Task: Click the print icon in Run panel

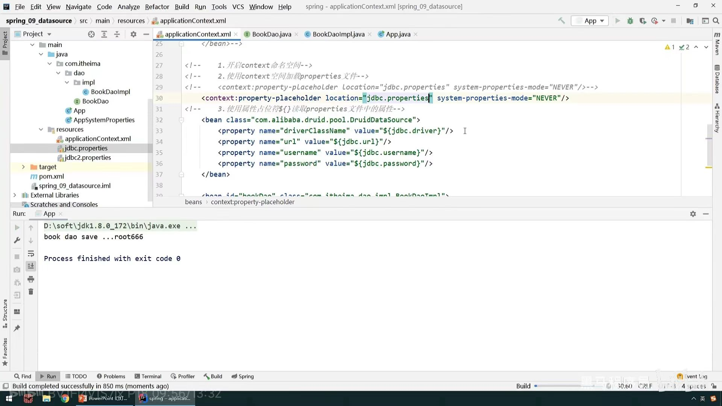Action: coord(31,279)
